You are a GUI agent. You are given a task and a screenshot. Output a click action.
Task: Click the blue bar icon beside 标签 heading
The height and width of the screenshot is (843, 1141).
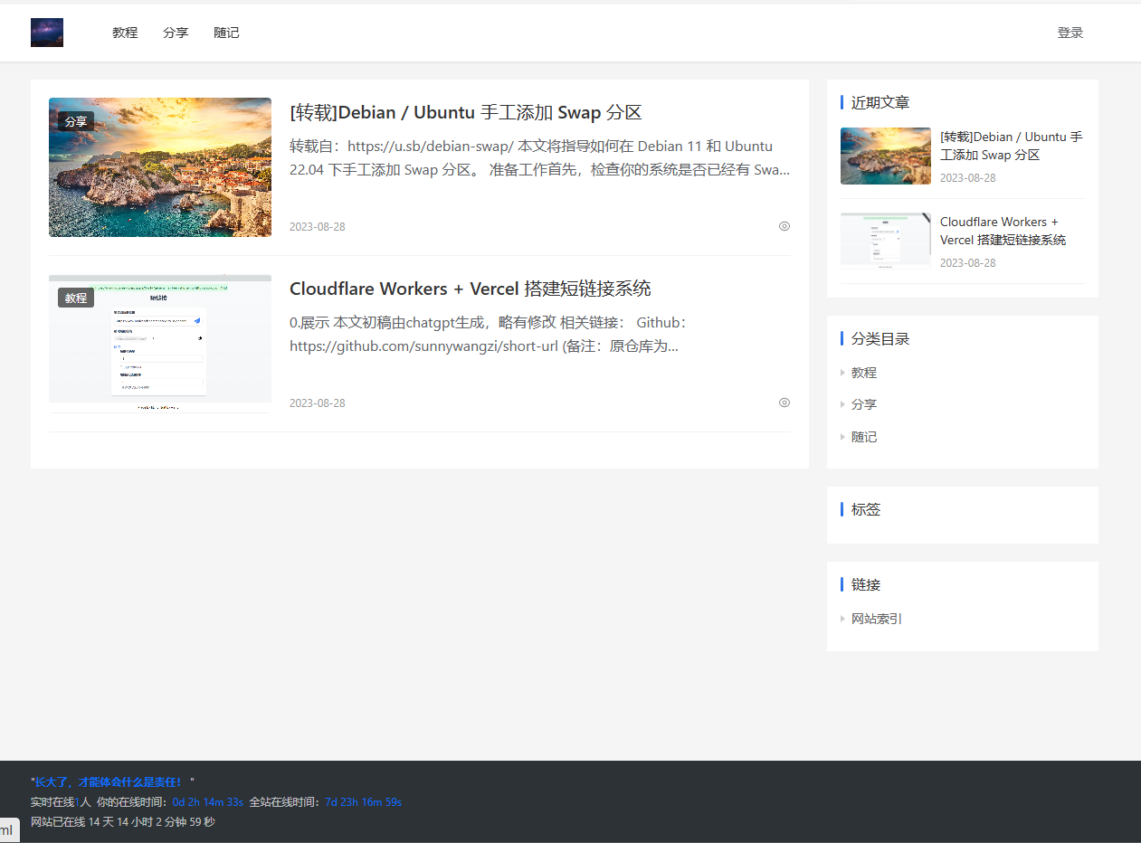pos(842,508)
